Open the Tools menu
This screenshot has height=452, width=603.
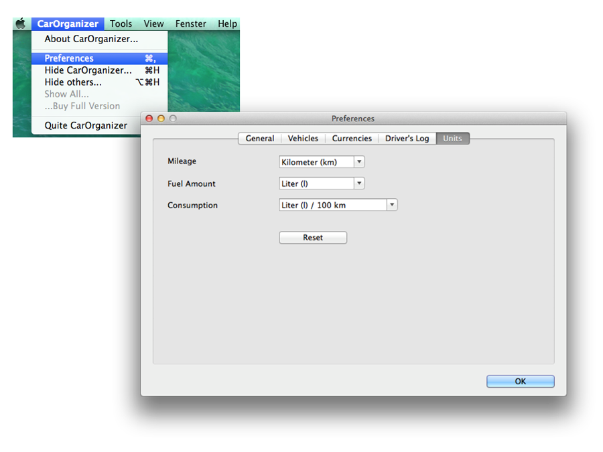click(121, 23)
